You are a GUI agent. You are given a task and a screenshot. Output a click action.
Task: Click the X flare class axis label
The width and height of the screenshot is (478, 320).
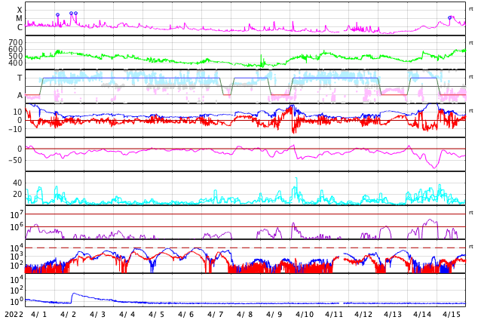click(20, 10)
